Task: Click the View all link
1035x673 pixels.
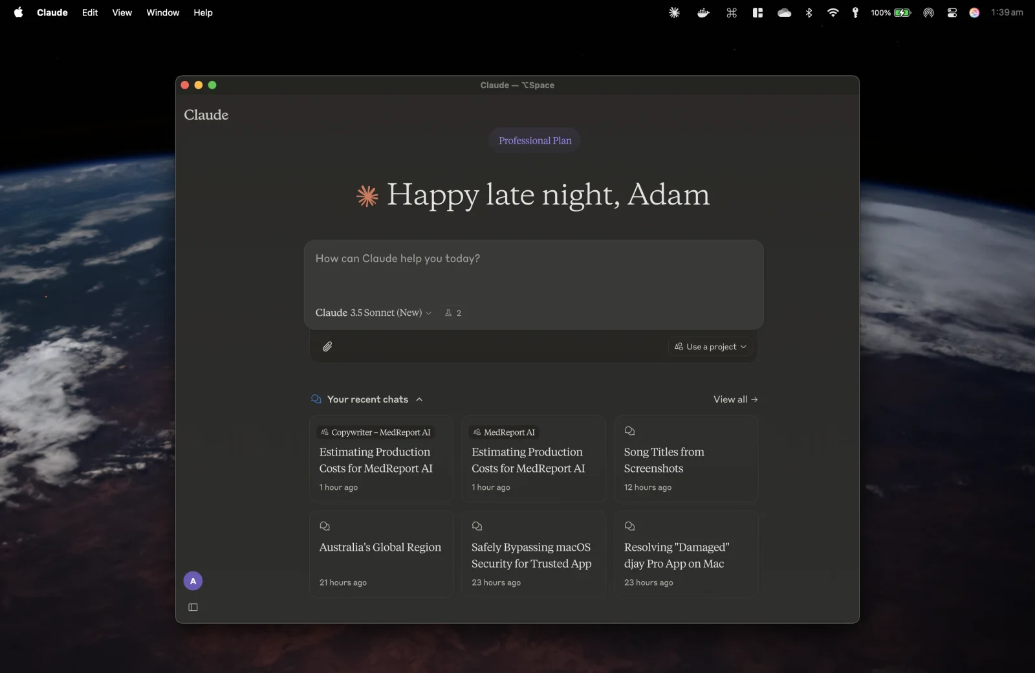Action: coord(735,399)
